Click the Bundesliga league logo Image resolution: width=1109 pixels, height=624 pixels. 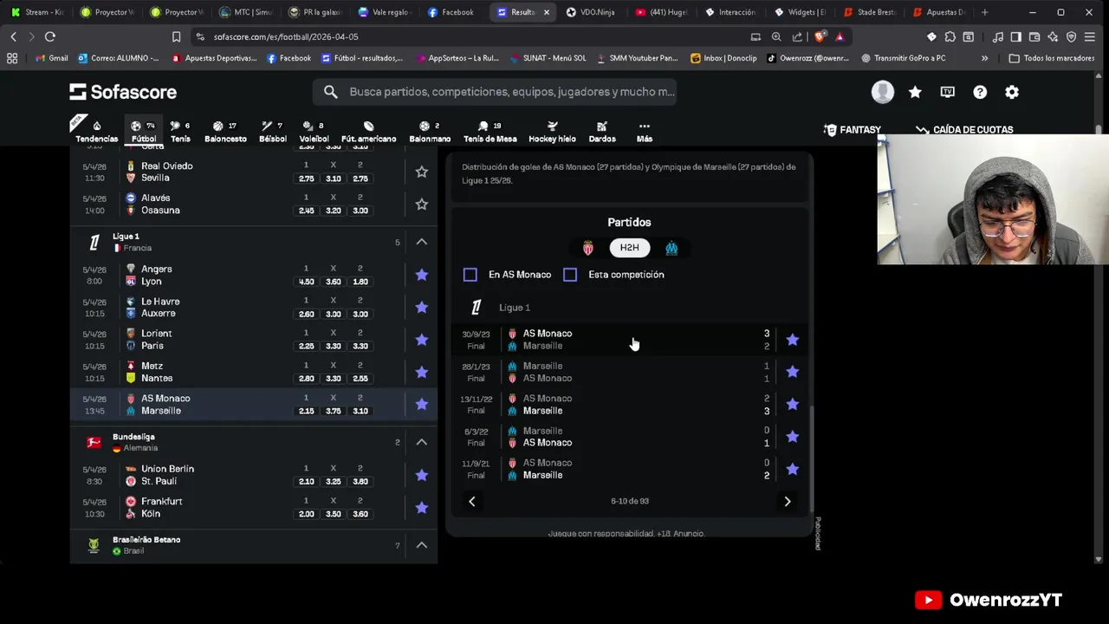point(94,442)
